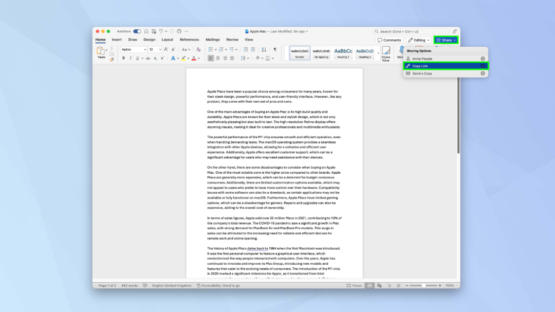This screenshot has width=555, height=312.
Task: Open the Styles Pane
Action: [x=386, y=54]
